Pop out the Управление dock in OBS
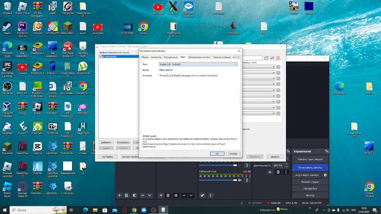This screenshot has height=214, width=381. point(326,152)
